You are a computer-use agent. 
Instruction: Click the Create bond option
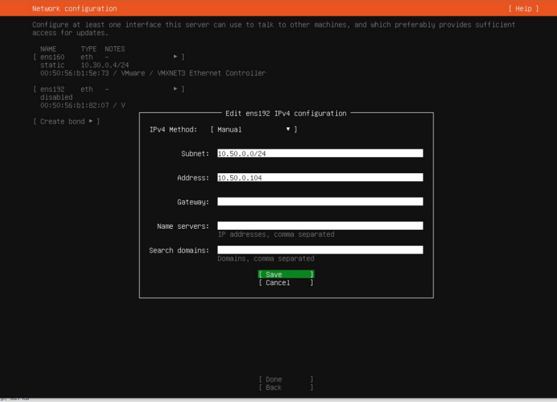pos(62,122)
